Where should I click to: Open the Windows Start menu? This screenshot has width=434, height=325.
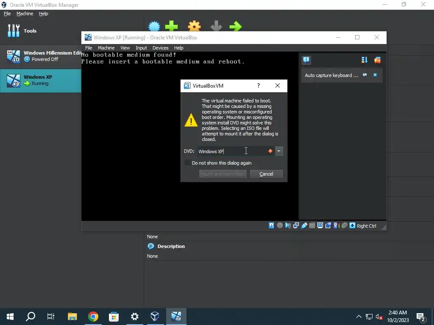(10, 317)
